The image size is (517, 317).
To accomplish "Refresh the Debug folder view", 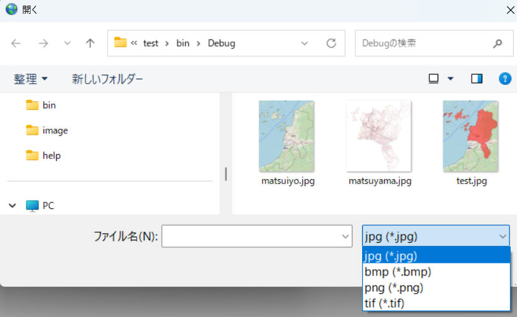I will [331, 43].
